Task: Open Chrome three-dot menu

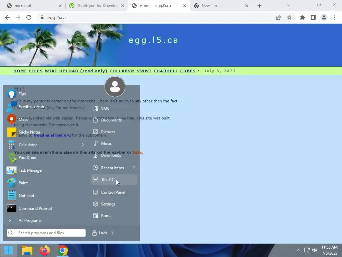Action: [335, 17]
